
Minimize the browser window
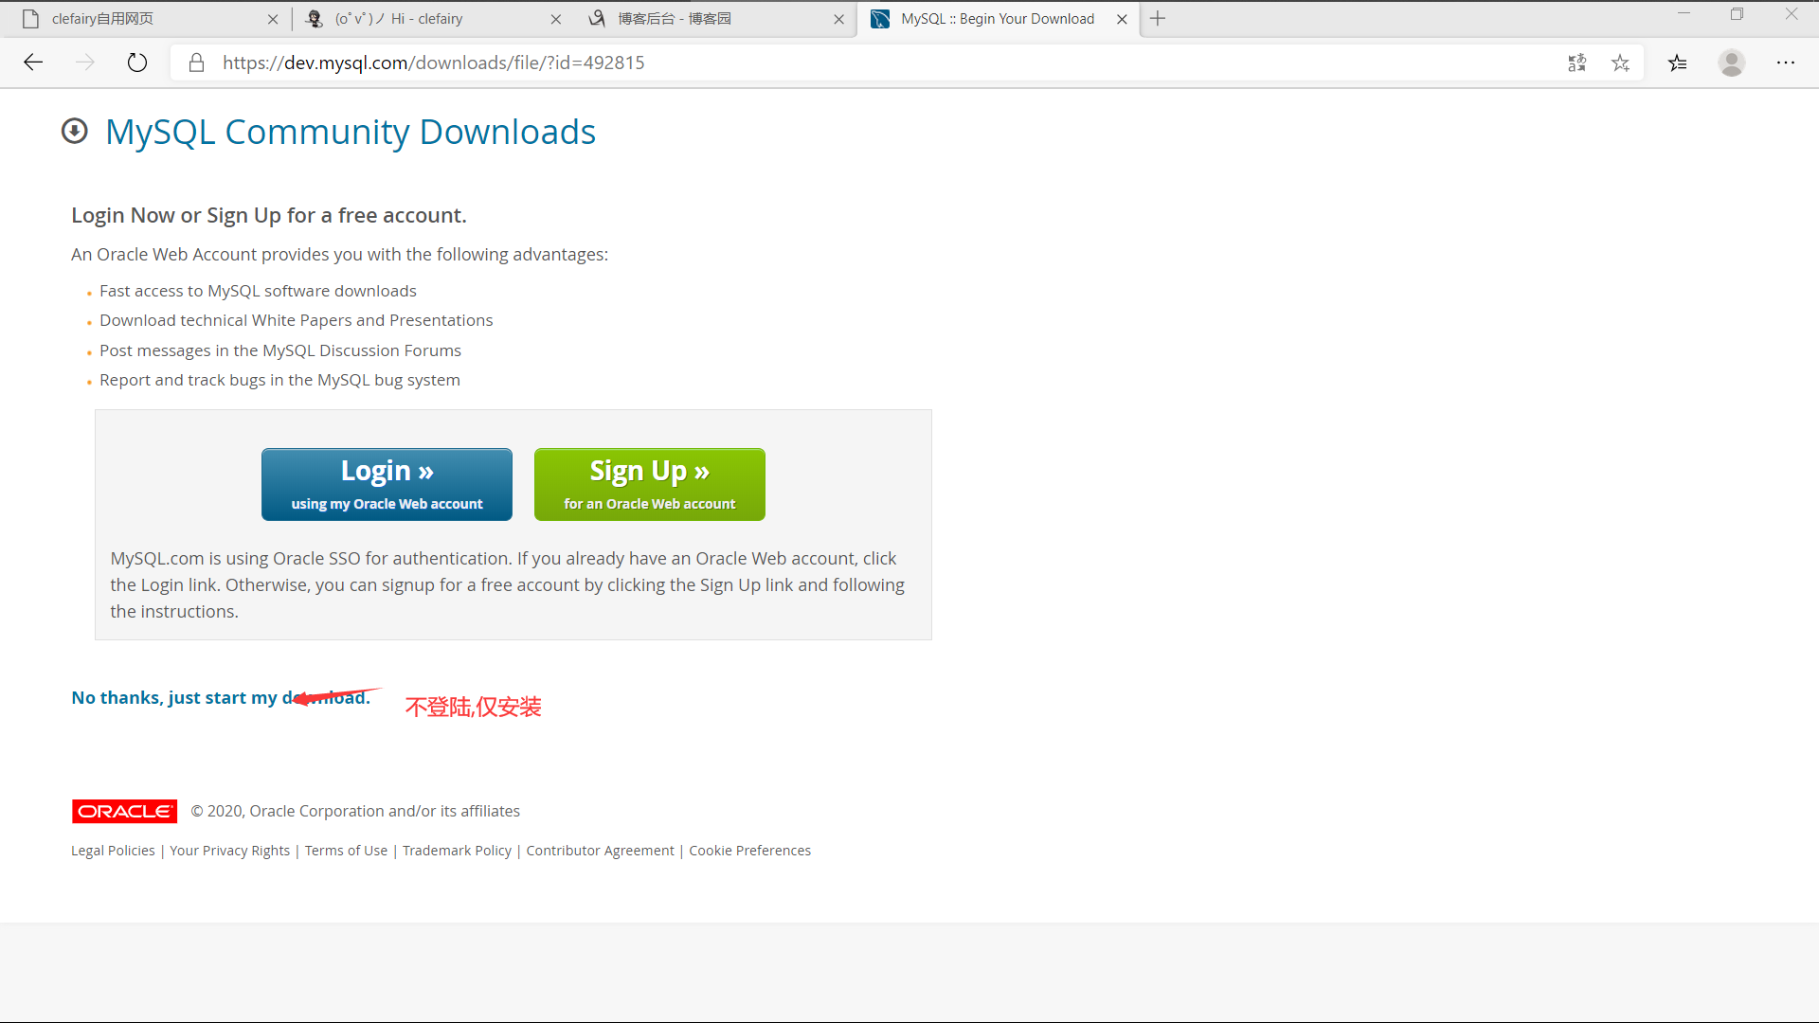click(1684, 13)
